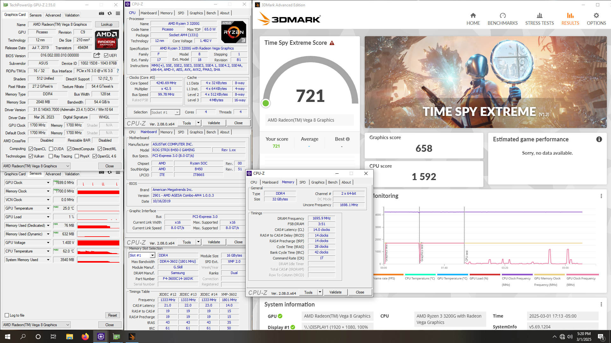Open SPD tab in CPU-Z Mainboard window
This screenshot has width=611, height=343.
tap(181, 132)
